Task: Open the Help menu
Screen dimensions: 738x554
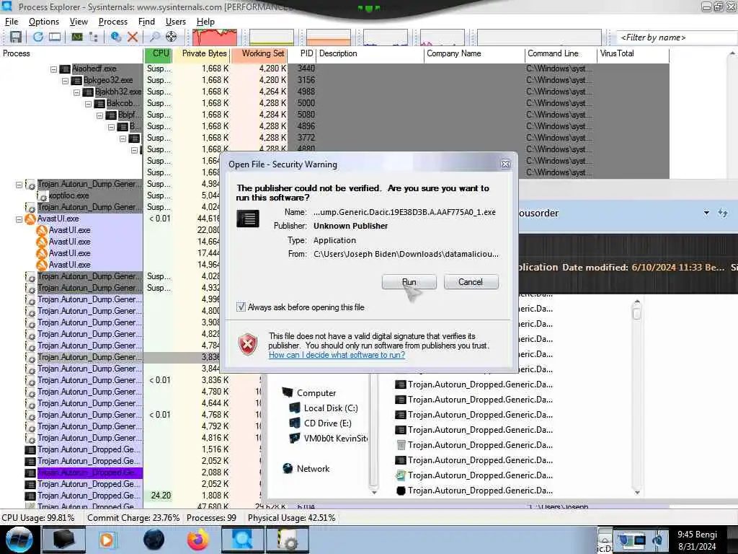Action: 205,22
